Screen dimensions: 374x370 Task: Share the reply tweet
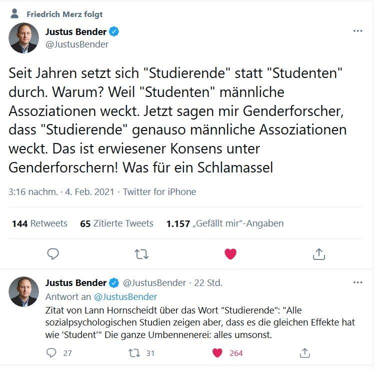(x=305, y=353)
